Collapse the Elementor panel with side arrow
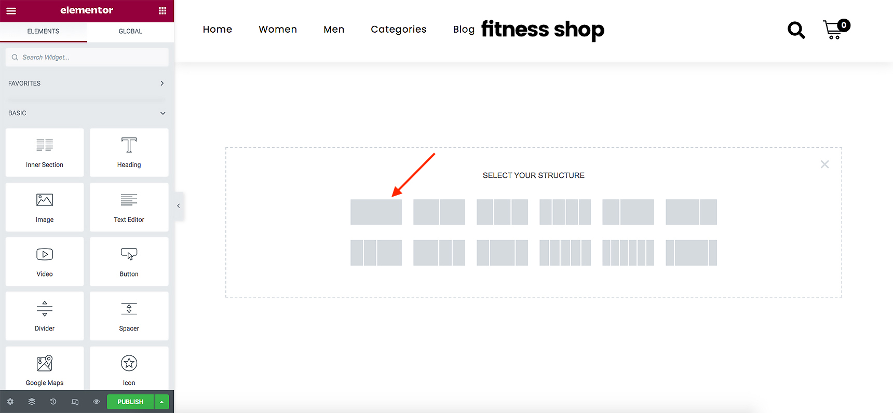The height and width of the screenshot is (413, 893). click(179, 206)
